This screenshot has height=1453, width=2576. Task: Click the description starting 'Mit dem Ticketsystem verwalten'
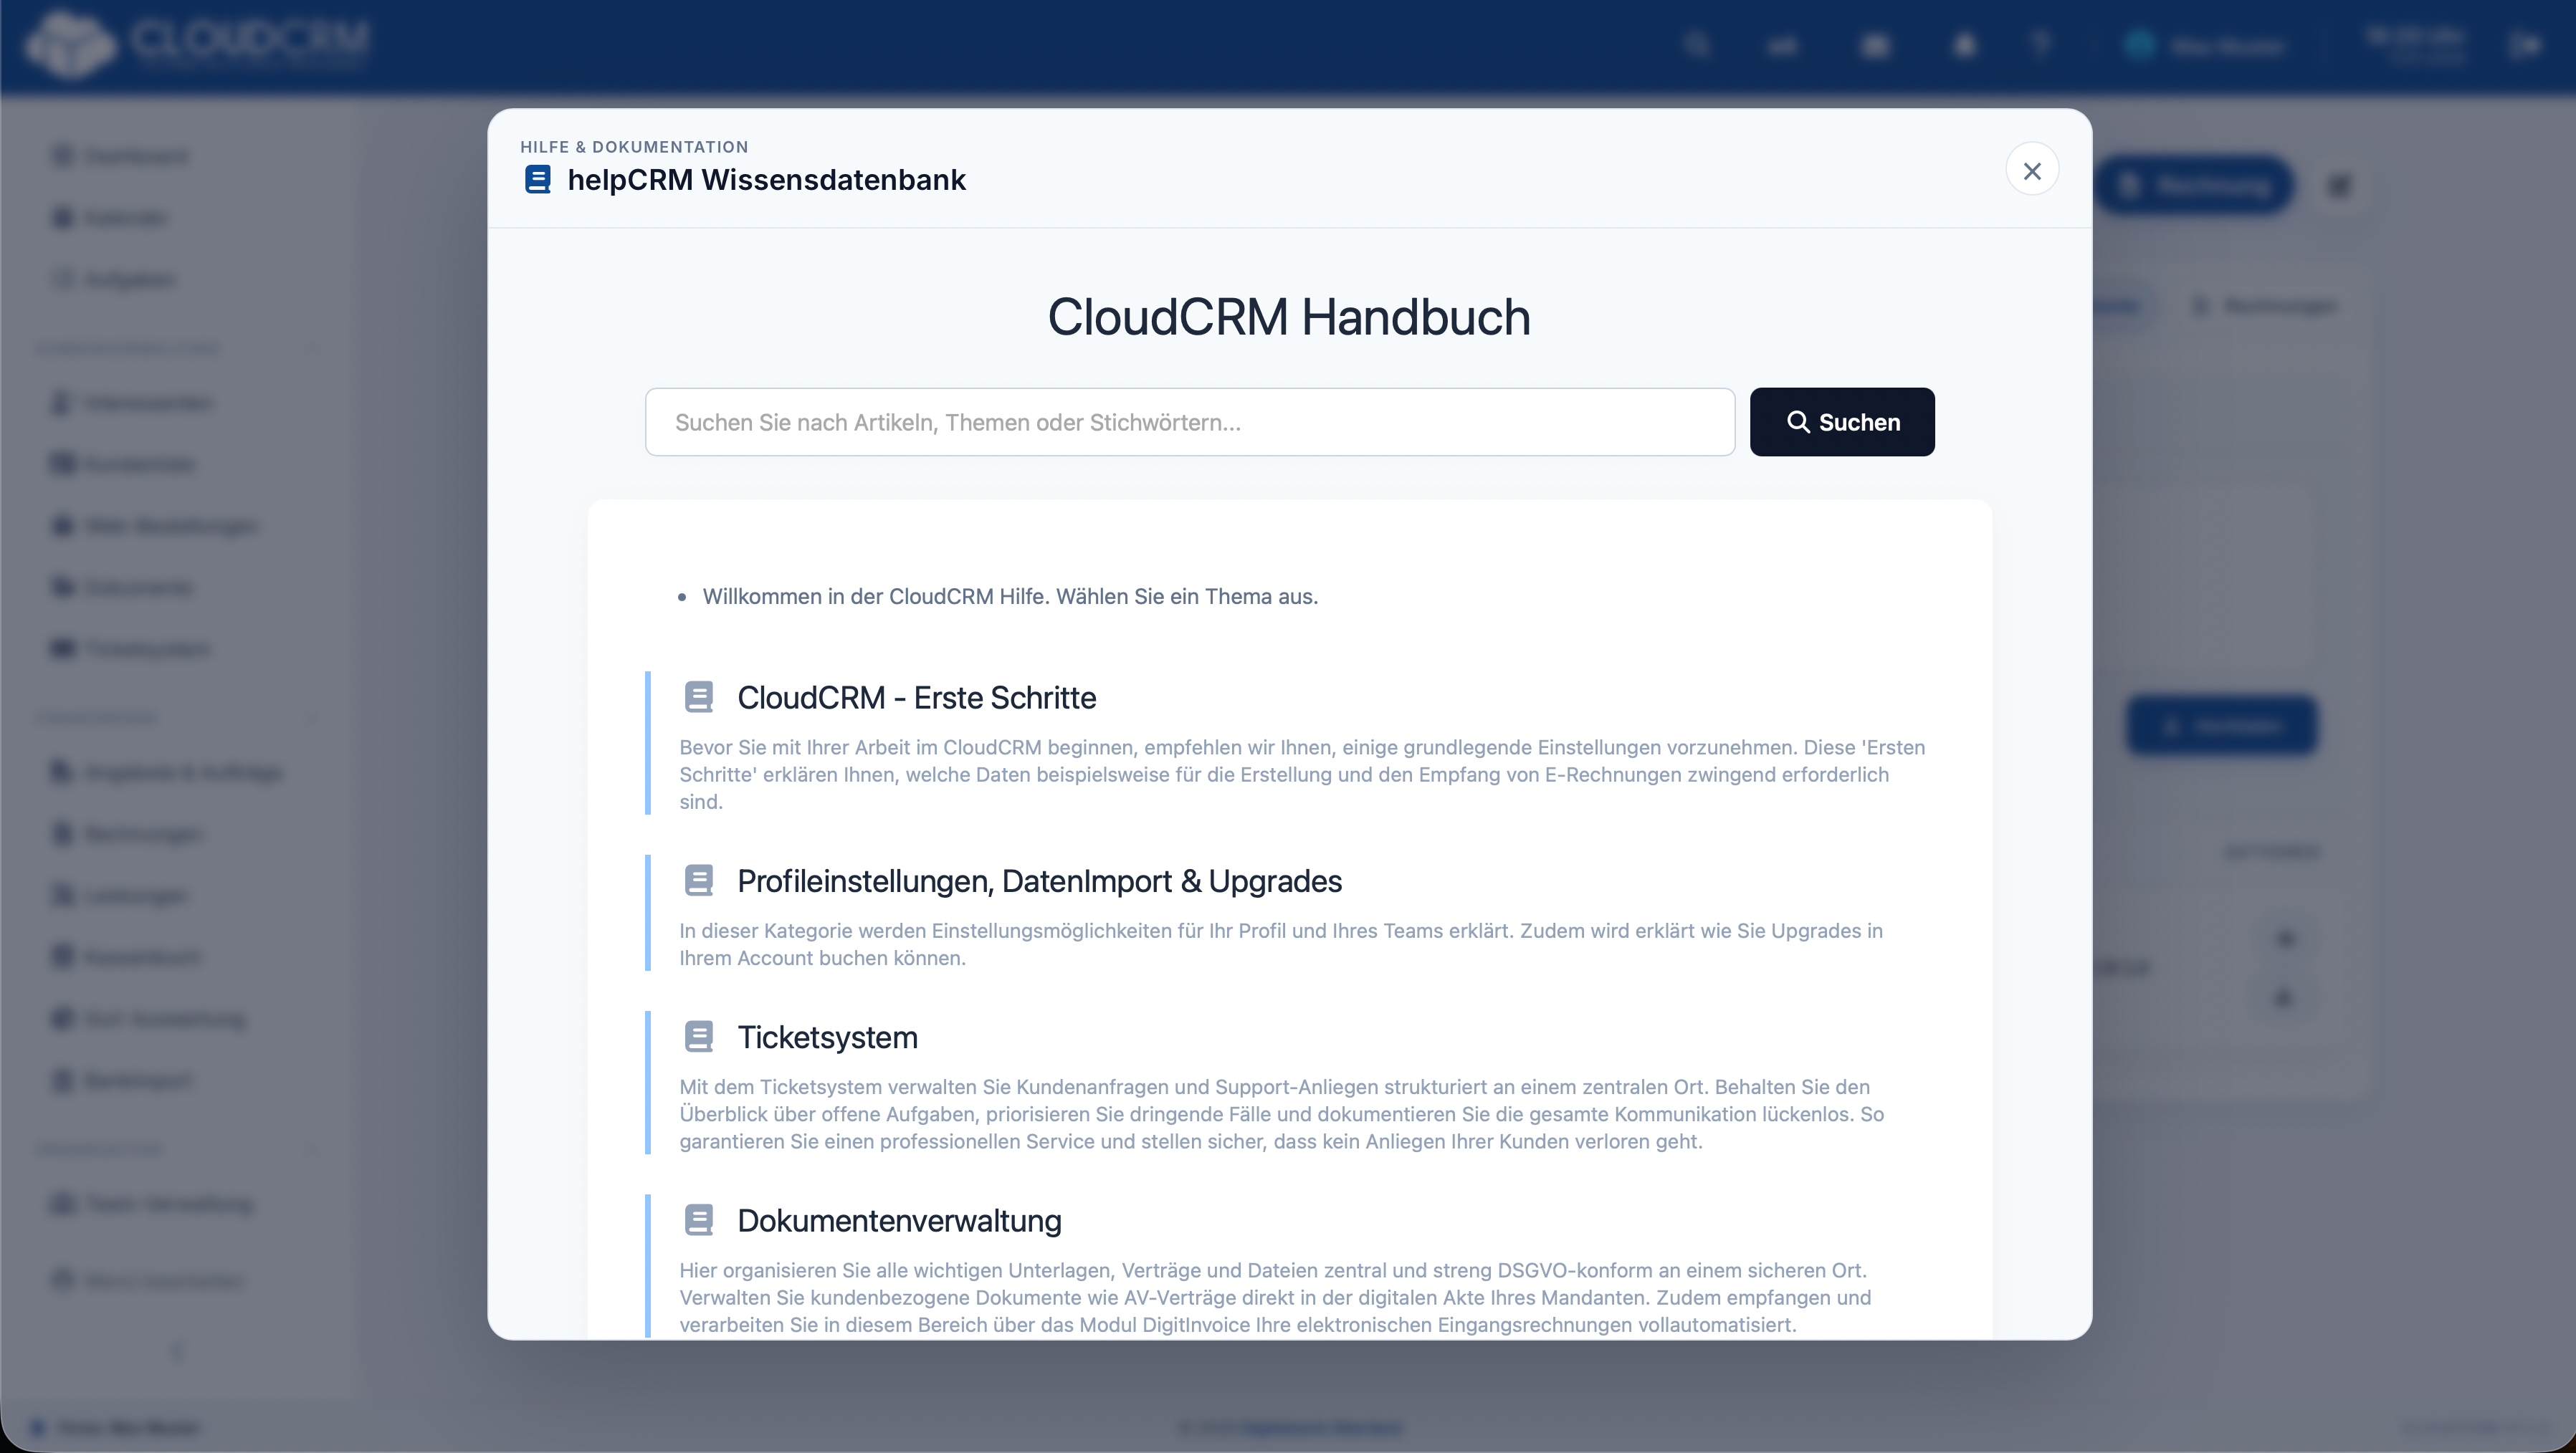pos(1281,1114)
